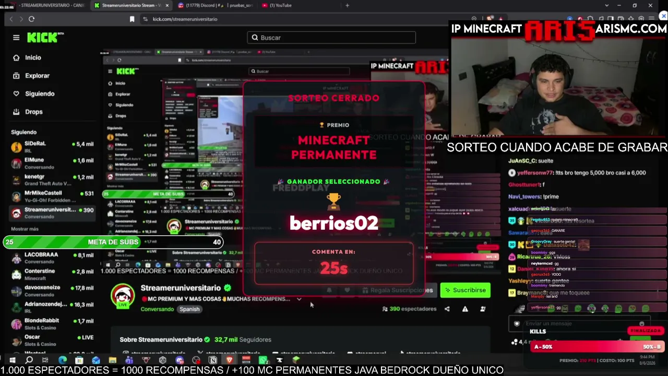The width and height of the screenshot is (668, 376).
Task: Switch to the Discord browser tab
Action: (x=215, y=5)
